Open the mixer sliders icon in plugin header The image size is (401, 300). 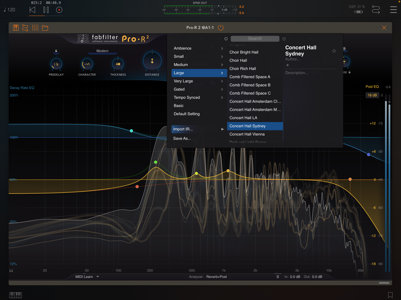35,28
